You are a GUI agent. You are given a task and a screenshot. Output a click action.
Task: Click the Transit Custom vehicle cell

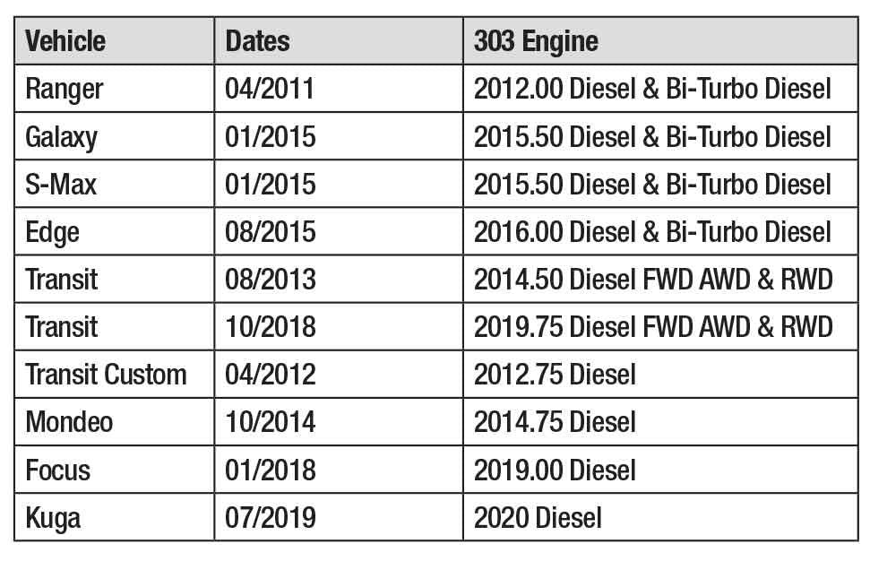[106, 374]
